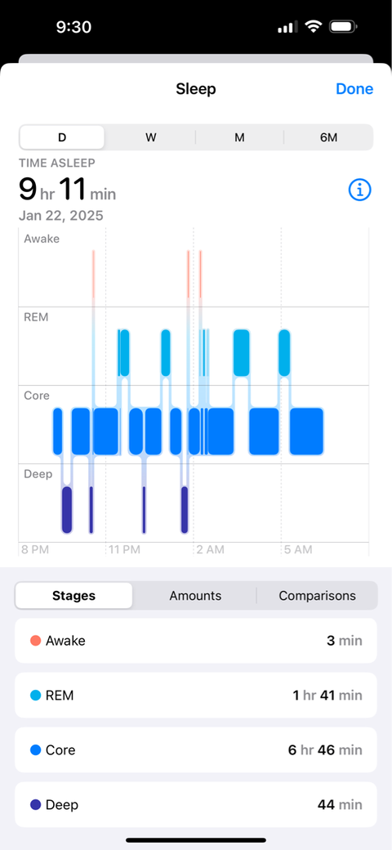392x850 pixels.
Task: Switch to the M monthly view
Action: 239,137
